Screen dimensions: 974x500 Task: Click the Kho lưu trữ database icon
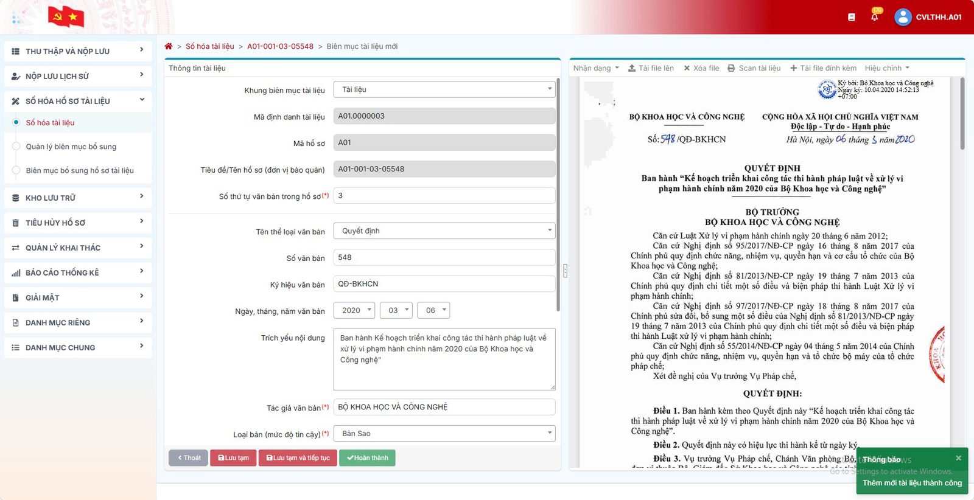coord(16,198)
